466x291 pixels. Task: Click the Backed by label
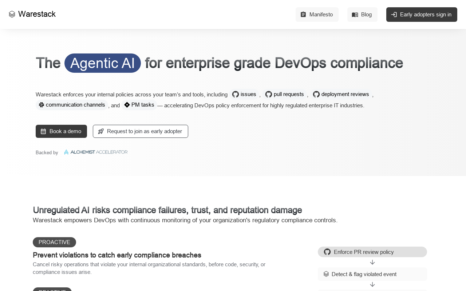pyautogui.click(x=47, y=152)
